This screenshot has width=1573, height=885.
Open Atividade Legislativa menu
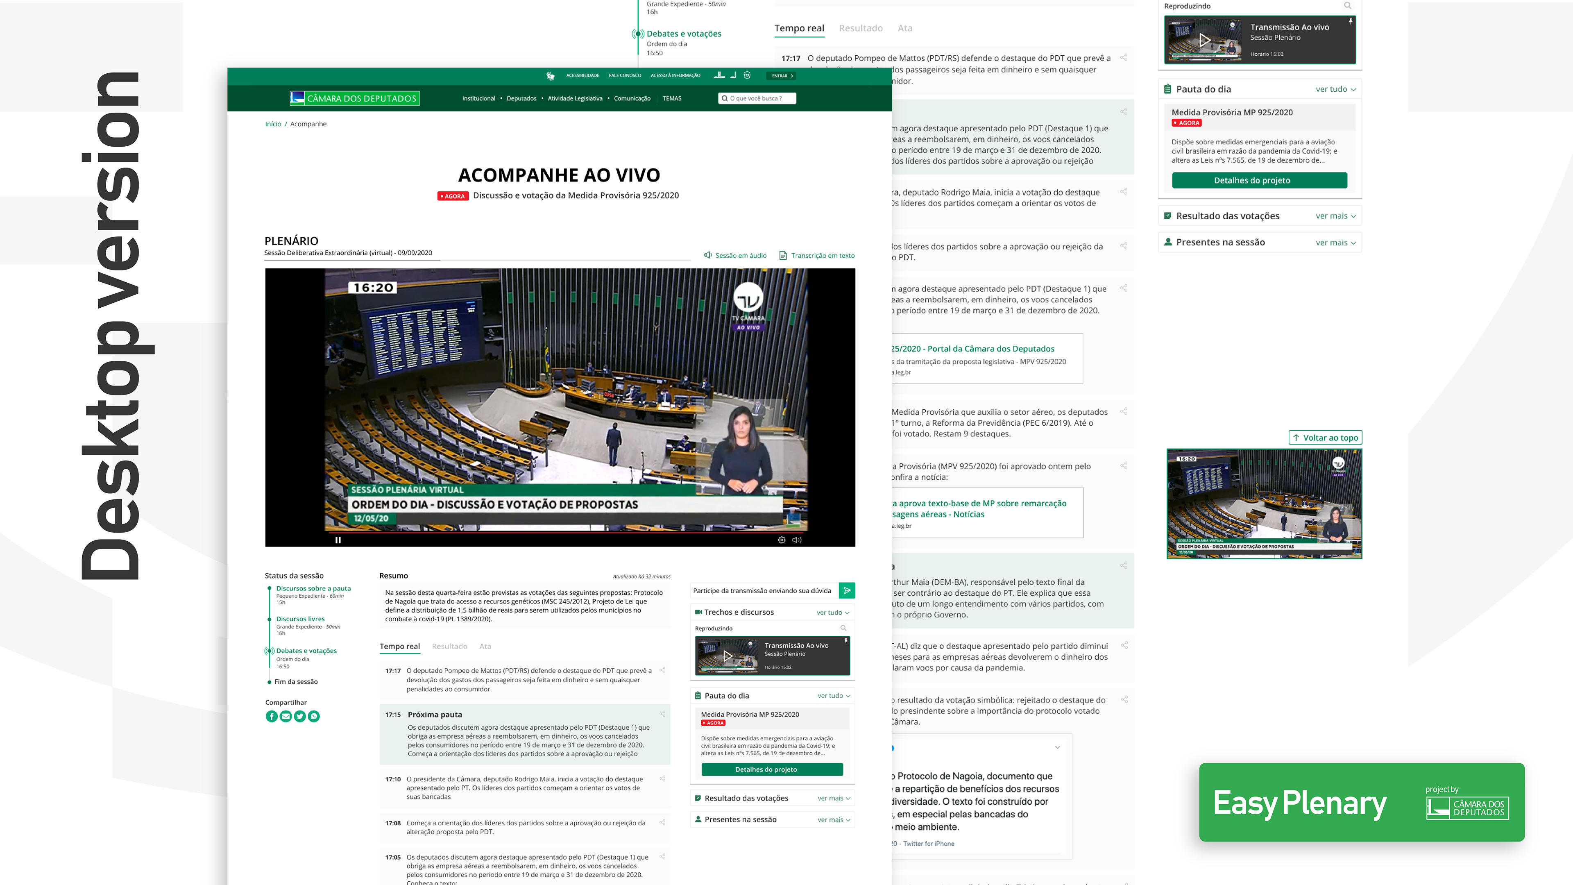[575, 98]
